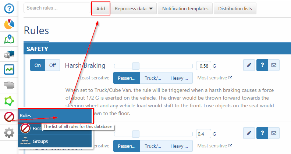Select Truck/Cube Van sensitivity for Harsh Braking

(x=153, y=78)
